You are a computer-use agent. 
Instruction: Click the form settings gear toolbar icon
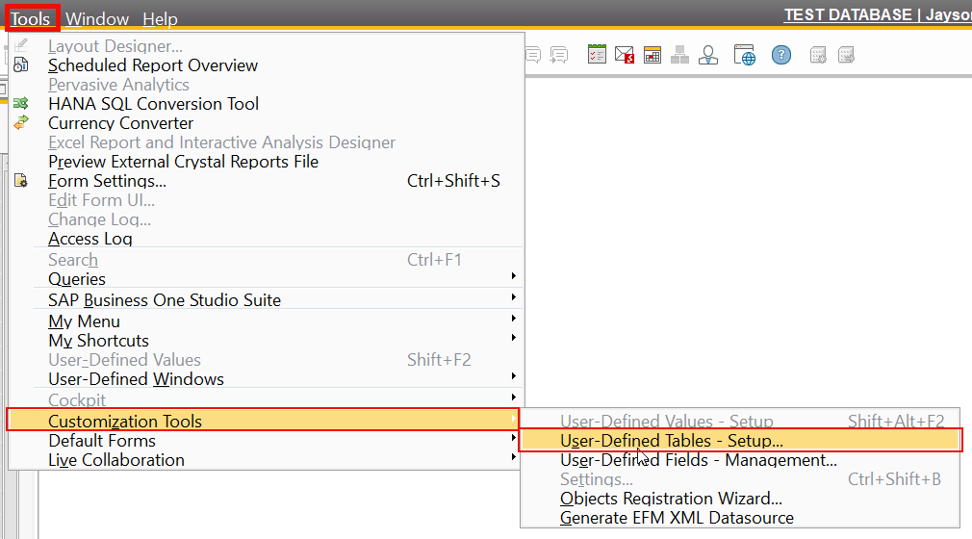818,55
